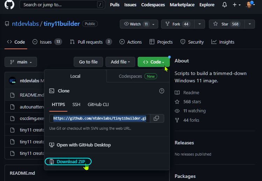Click the fork icon beside 44 forks
This screenshot has width=262, height=181.
point(177,120)
